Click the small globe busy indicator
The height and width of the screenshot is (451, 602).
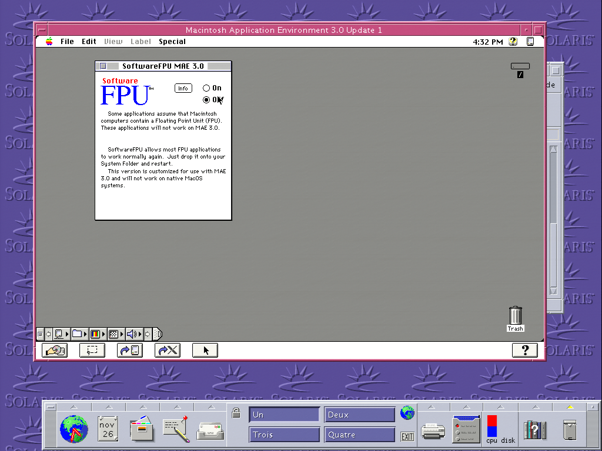(x=407, y=413)
